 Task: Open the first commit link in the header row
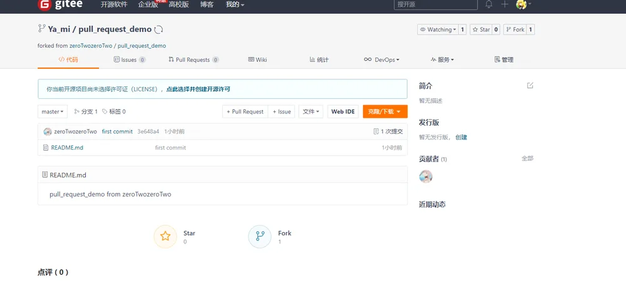[118, 131]
